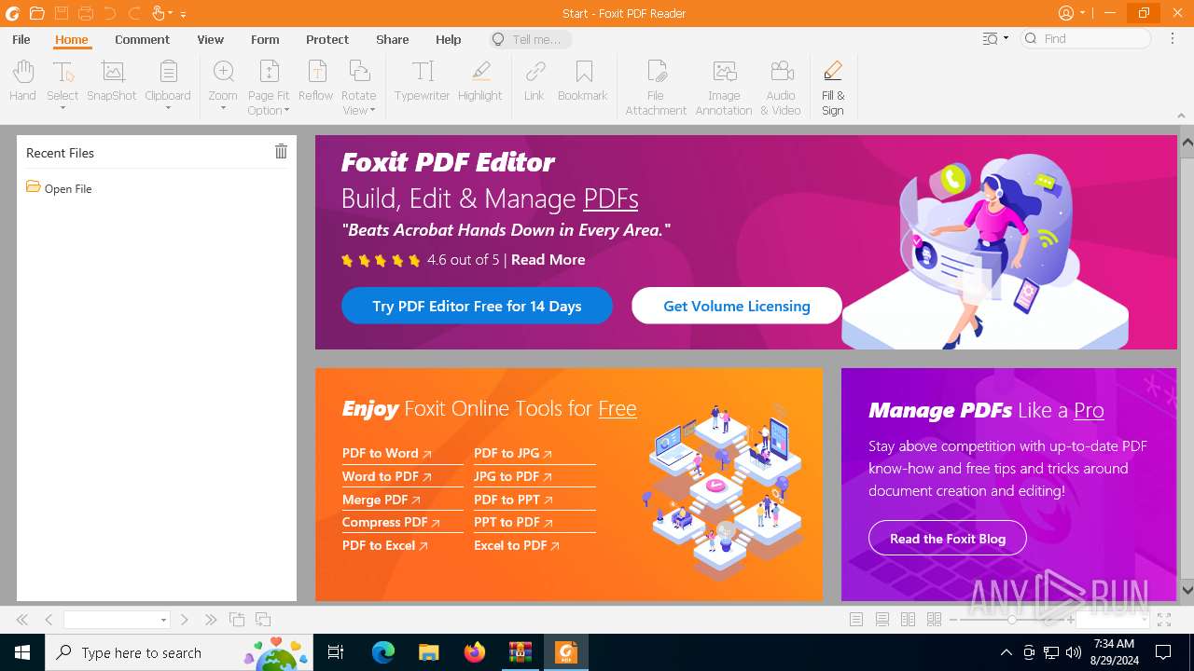
Task: Open the File menu
Action: 21,39
